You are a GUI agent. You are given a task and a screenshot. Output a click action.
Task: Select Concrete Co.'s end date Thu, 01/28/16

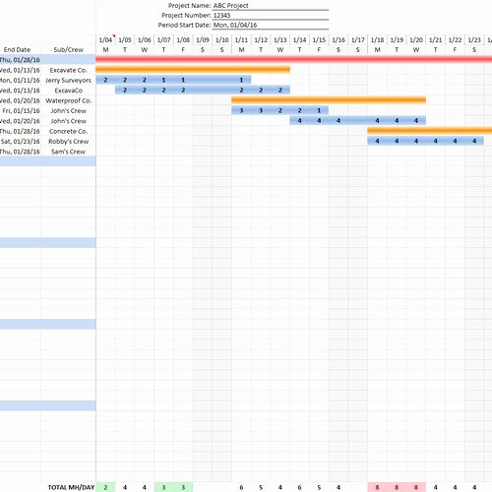click(21, 131)
